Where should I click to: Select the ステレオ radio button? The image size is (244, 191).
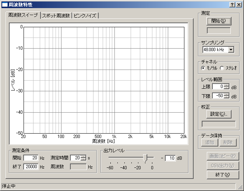228,68
